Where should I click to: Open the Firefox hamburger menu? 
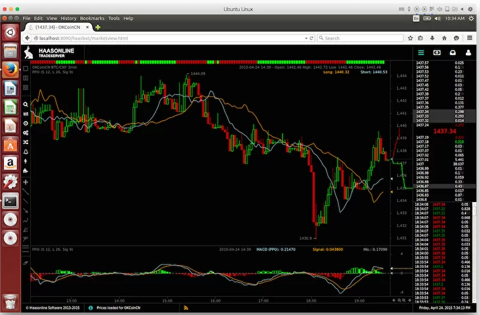[470, 38]
